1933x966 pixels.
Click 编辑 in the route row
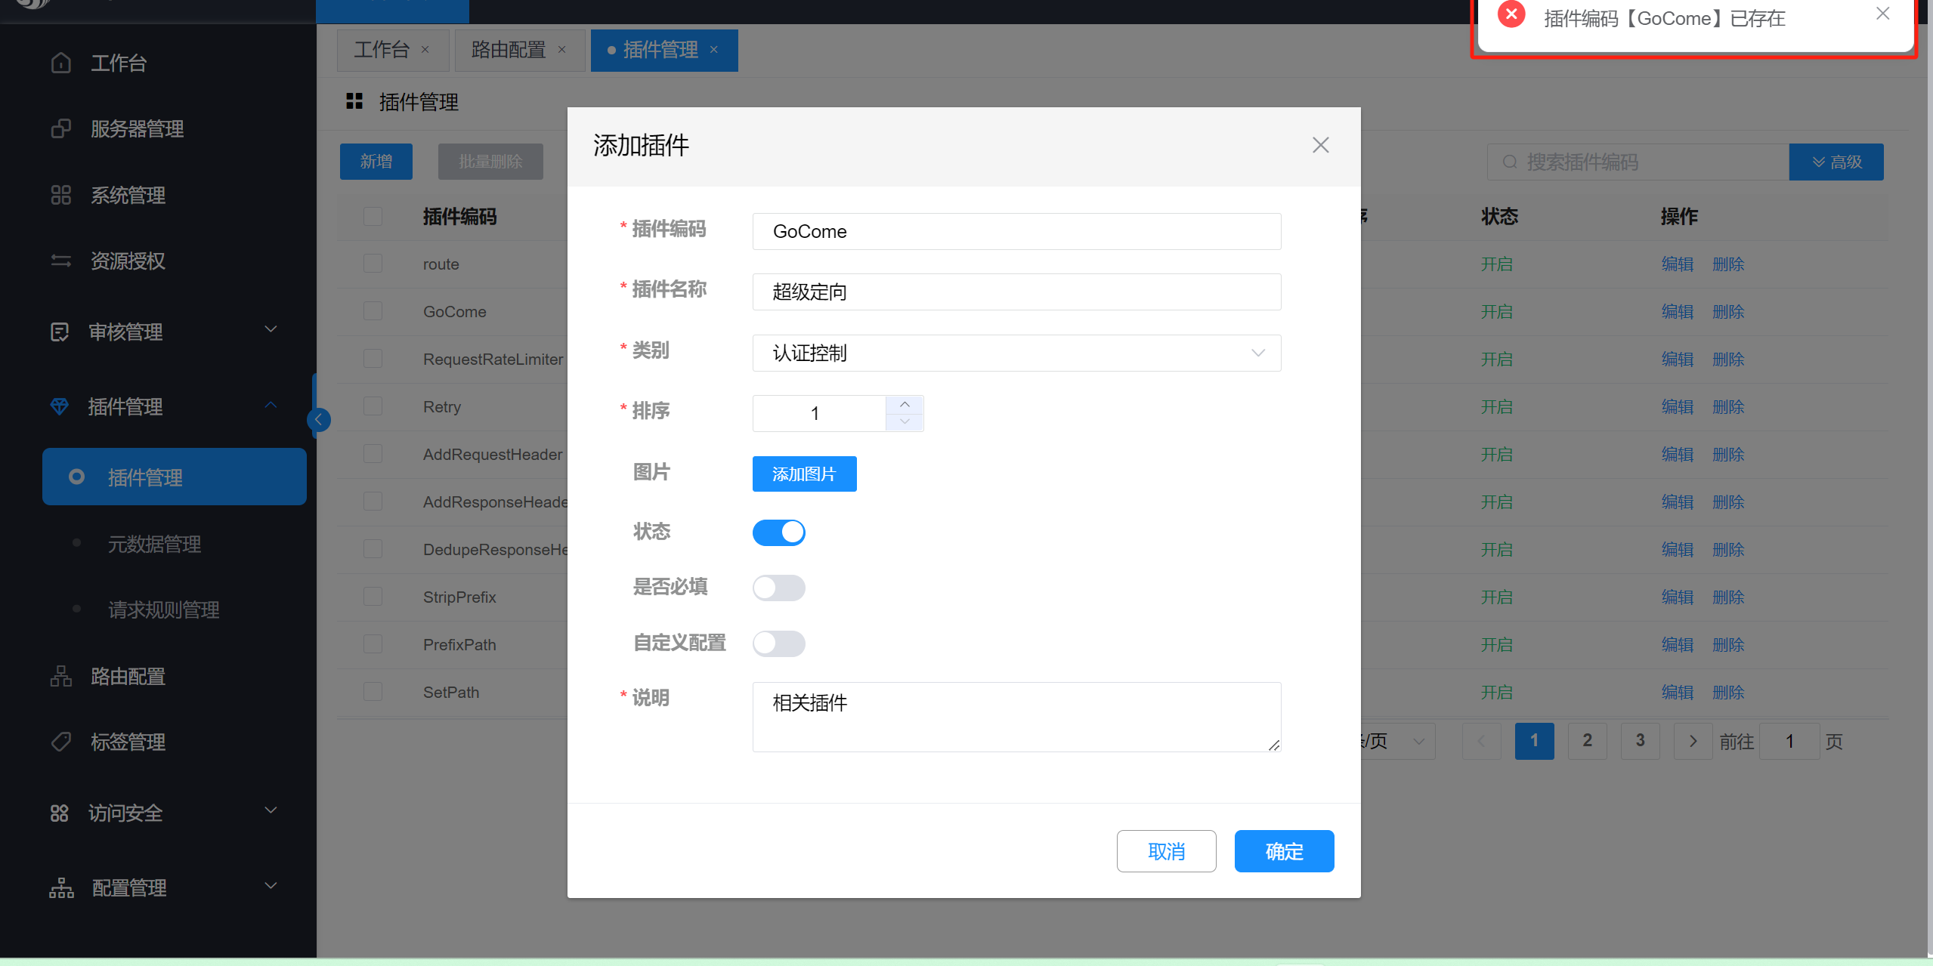click(1677, 264)
